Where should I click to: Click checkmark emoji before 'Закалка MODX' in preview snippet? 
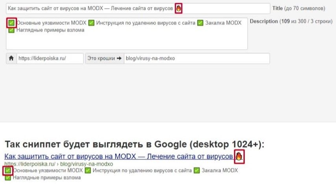(197, 171)
